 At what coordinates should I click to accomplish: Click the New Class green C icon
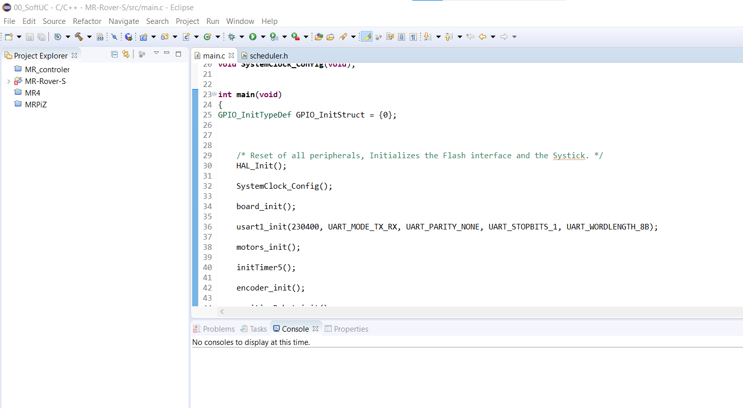[207, 37]
